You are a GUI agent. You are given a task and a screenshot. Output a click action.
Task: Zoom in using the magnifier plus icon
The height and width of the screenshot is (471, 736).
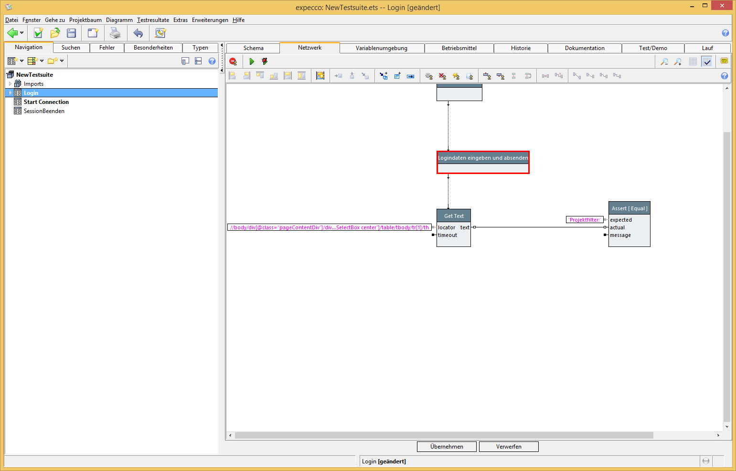pos(678,61)
